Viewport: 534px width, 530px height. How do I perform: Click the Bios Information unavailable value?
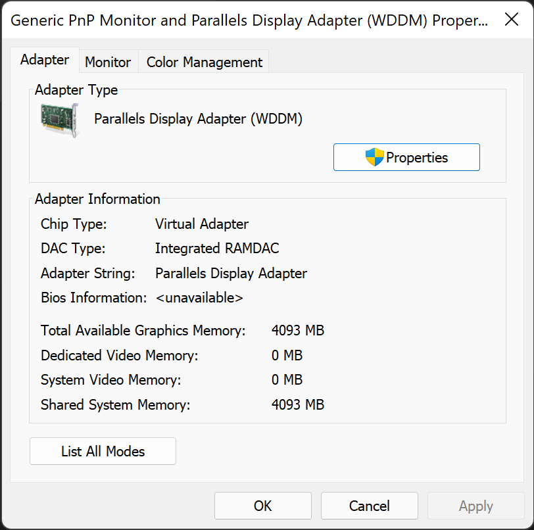[199, 298]
